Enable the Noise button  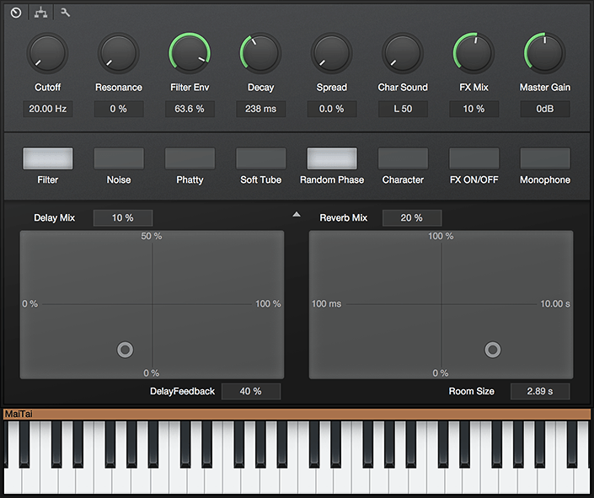[119, 158]
